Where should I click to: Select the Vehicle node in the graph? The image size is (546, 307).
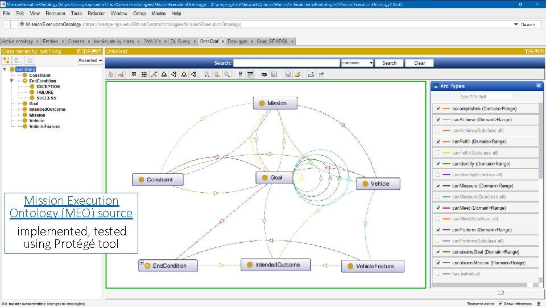coord(378,184)
